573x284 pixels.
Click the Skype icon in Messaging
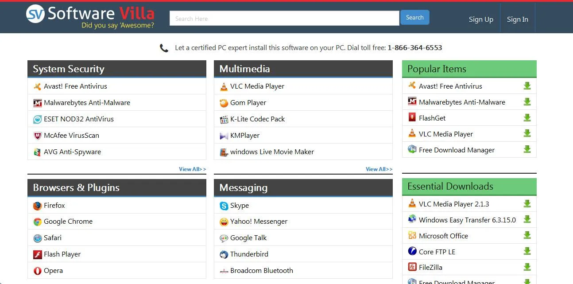(224, 205)
